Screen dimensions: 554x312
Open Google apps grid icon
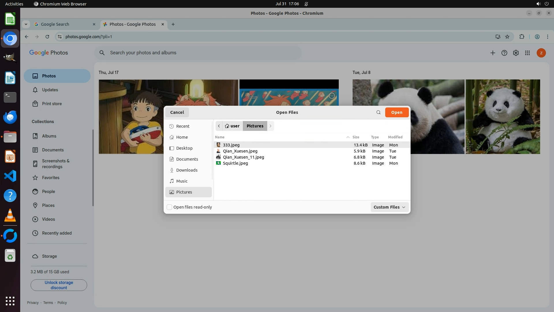[527, 53]
